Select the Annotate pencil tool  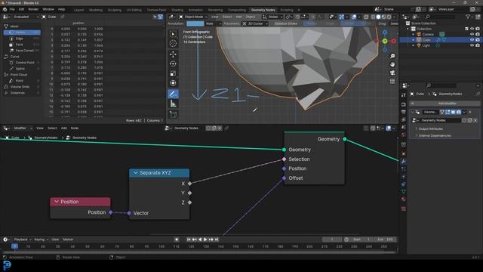173,94
